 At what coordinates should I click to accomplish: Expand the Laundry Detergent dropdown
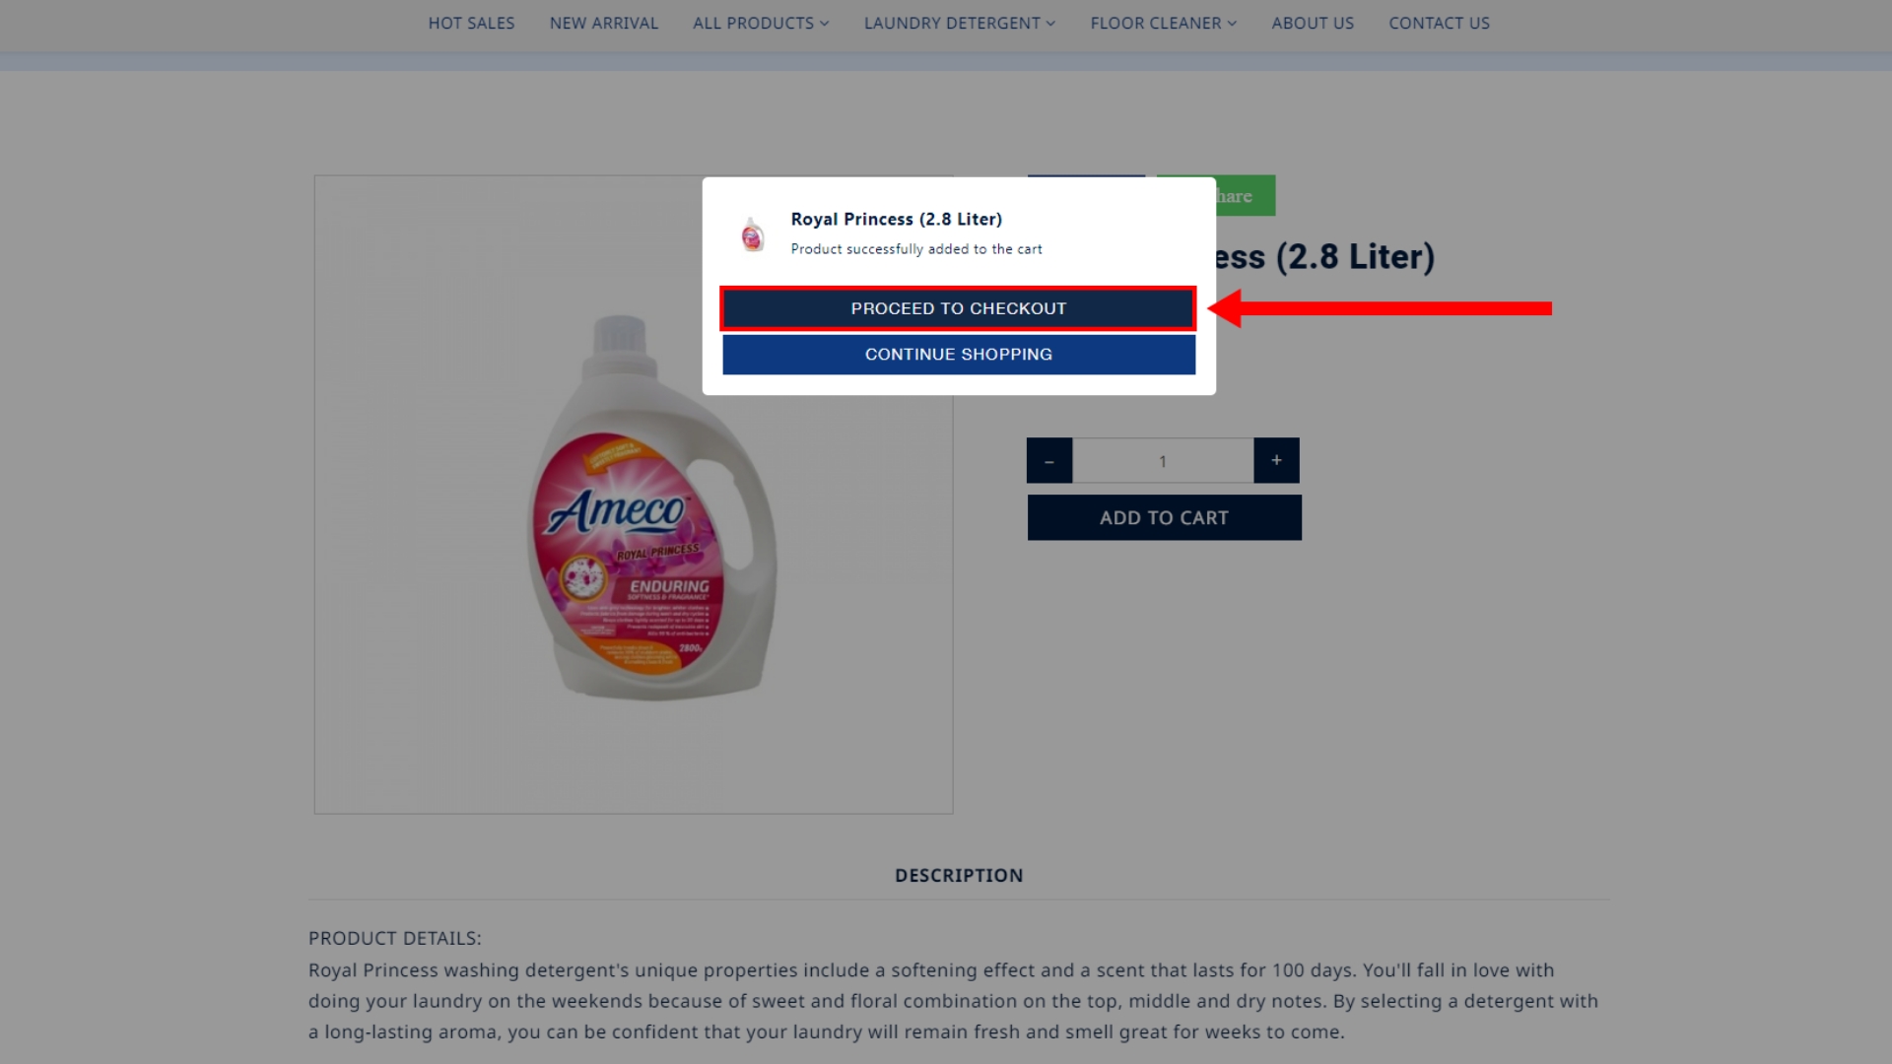tap(960, 23)
